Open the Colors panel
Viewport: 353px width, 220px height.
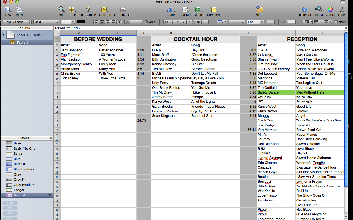[x=330, y=11]
